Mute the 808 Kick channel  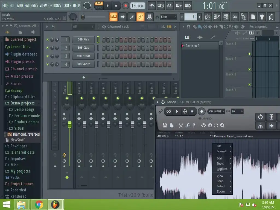click(48, 40)
